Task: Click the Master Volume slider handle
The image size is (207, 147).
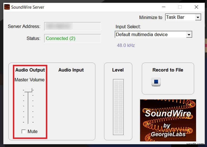Action: pos(28,90)
